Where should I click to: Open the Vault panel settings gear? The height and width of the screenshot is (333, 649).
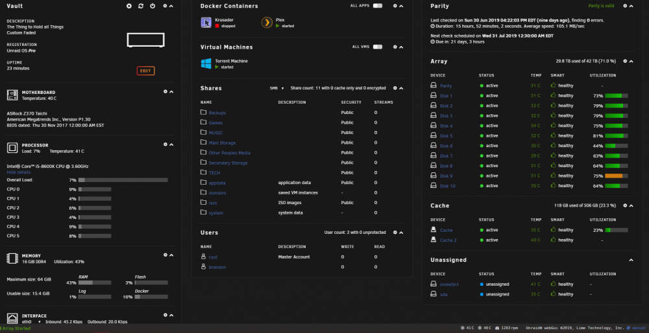click(x=165, y=6)
